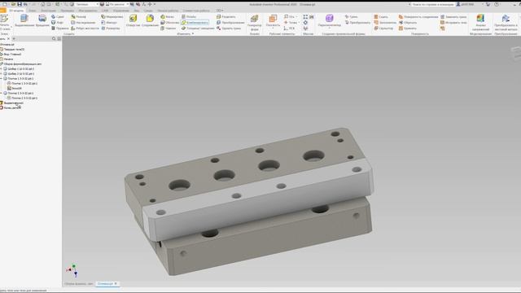The image size is (521, 293).
Task: Click the Loft (Лофт) tool
Action: (x=57, y=23)
